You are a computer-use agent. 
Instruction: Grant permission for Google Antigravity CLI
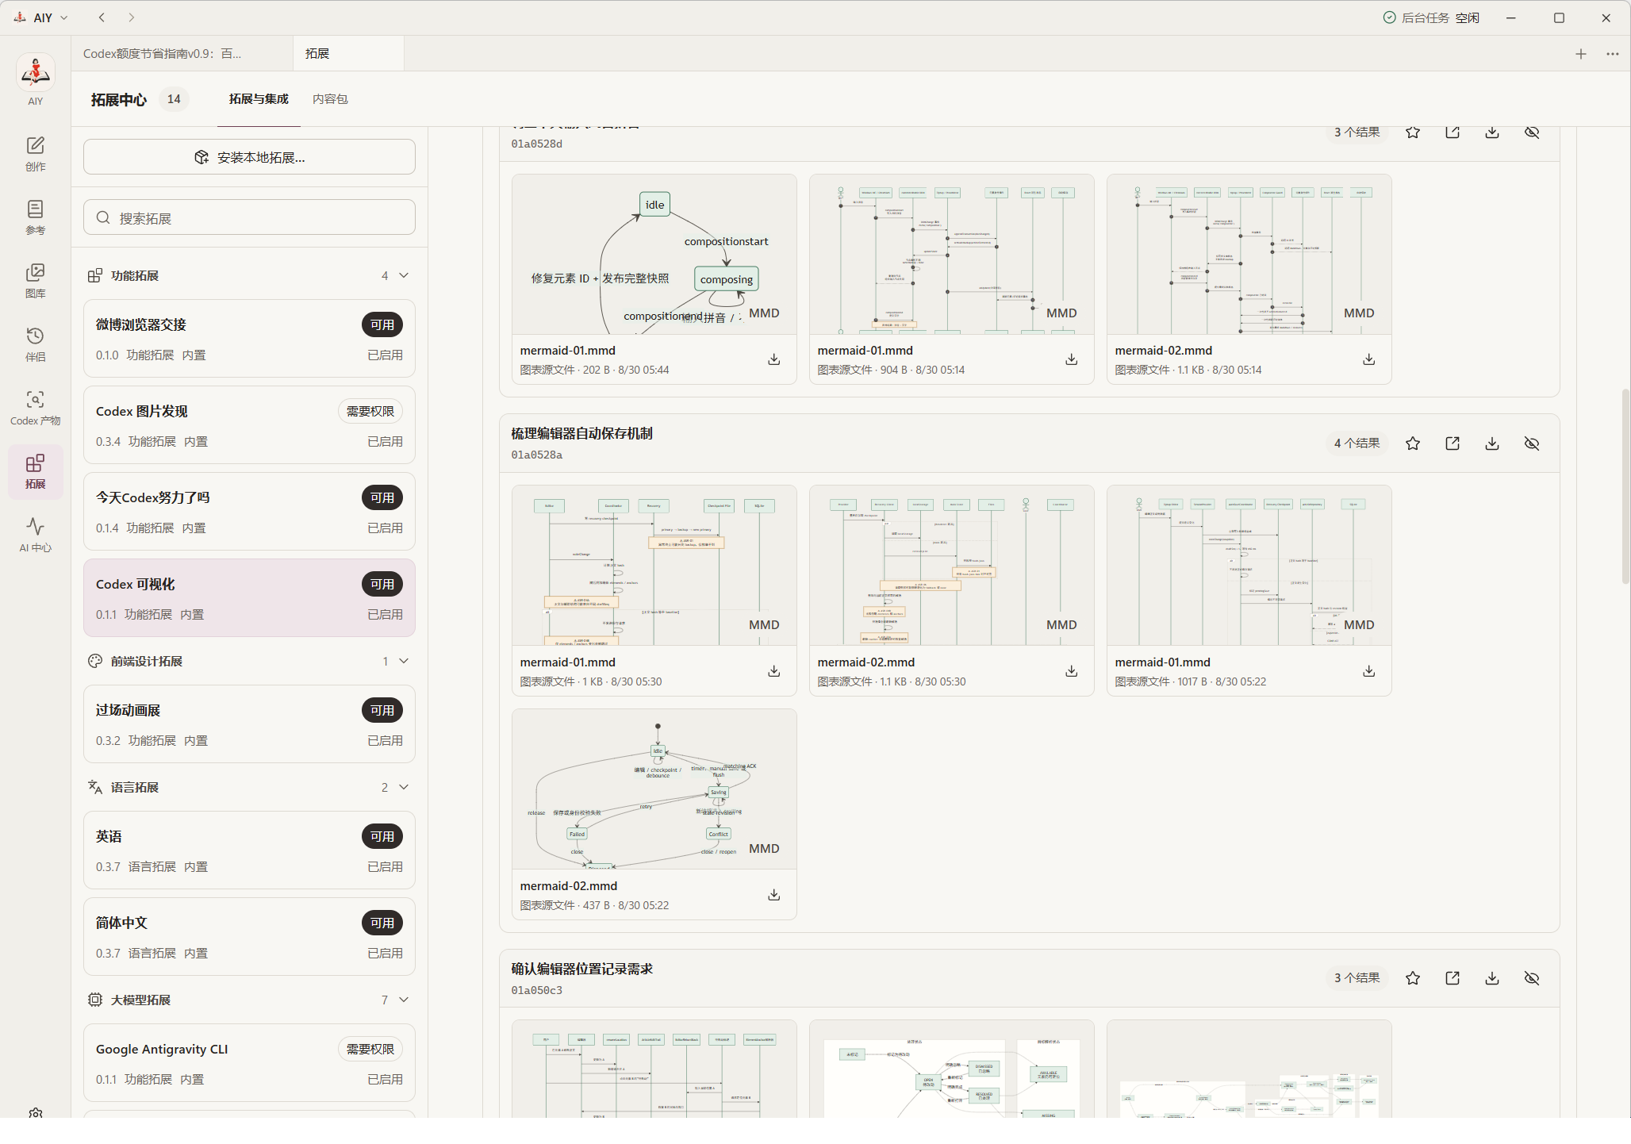point(370,1049)
